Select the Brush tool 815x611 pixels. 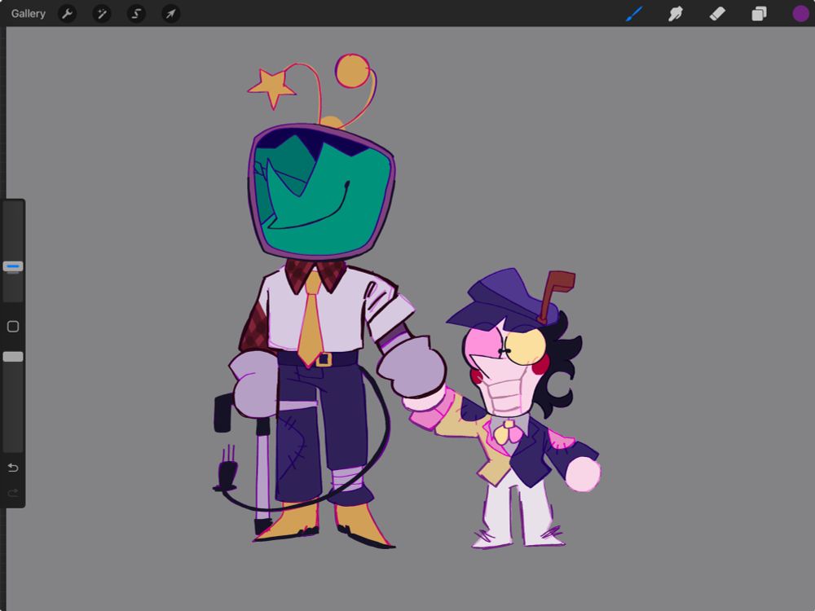coord(634,14)
